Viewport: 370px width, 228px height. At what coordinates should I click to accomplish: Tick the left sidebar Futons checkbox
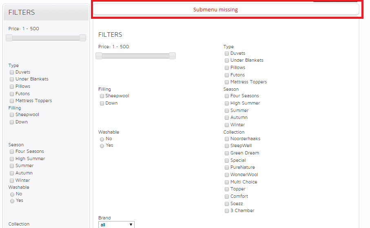coord(12,94)
